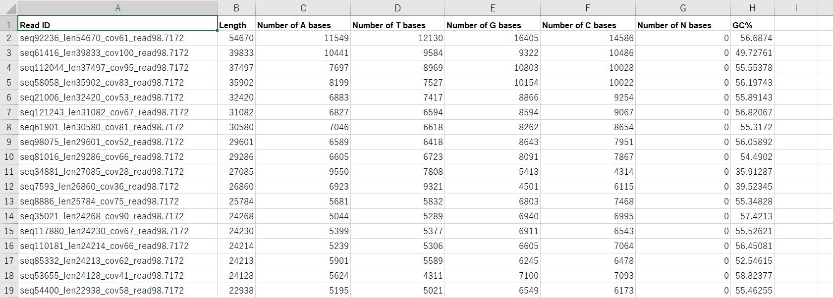Click the G bases value 16405
833x298 pixels.
click(x=493, y=38)
